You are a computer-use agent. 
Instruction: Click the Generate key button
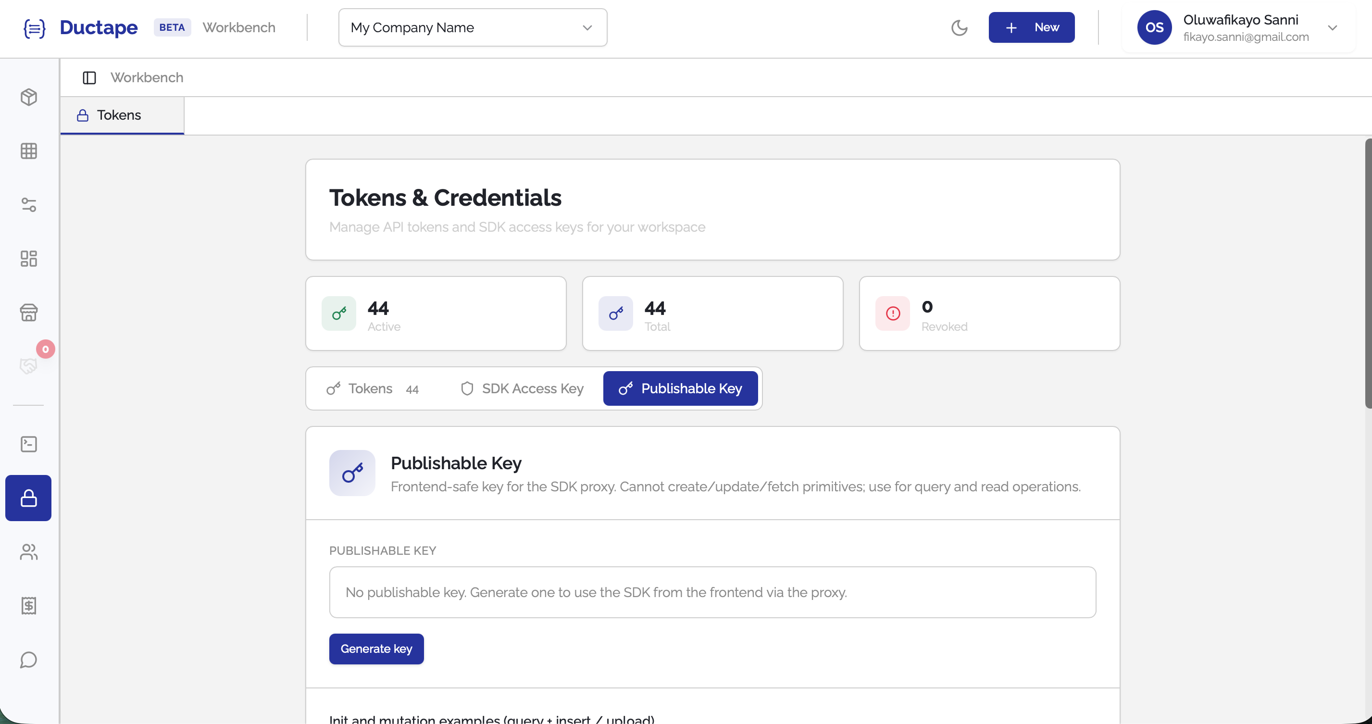(x=376, y=649)
